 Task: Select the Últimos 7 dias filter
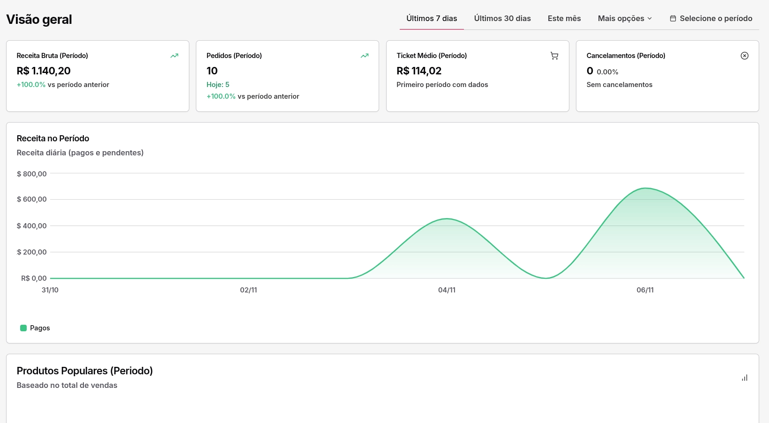pos(431,18)
